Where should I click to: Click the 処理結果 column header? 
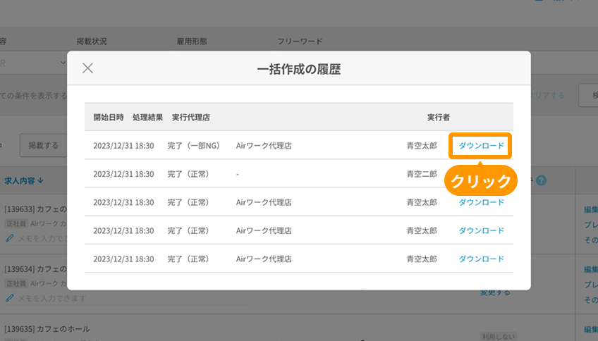[147, 118]
